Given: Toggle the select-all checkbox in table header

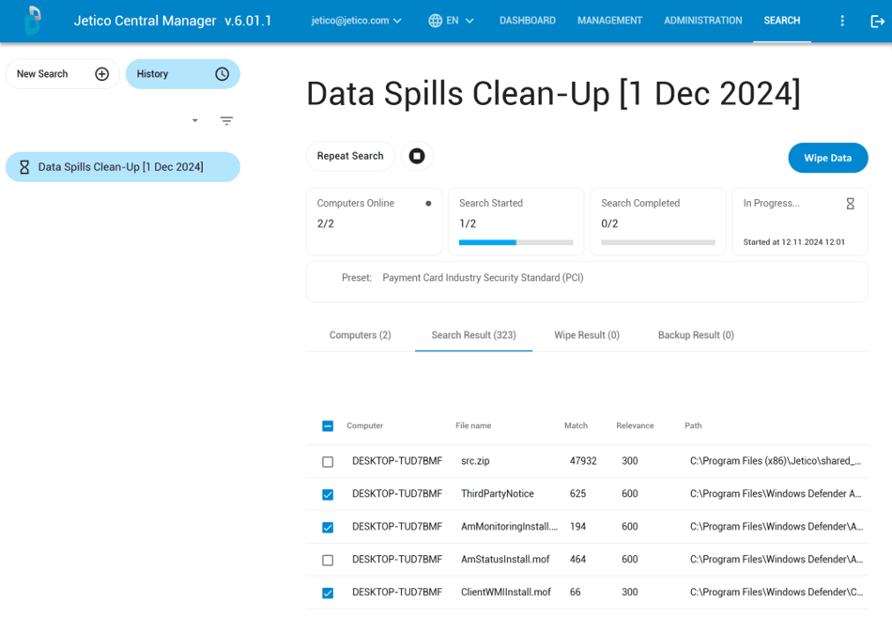Looking at the screenshot, I should 328,425.
